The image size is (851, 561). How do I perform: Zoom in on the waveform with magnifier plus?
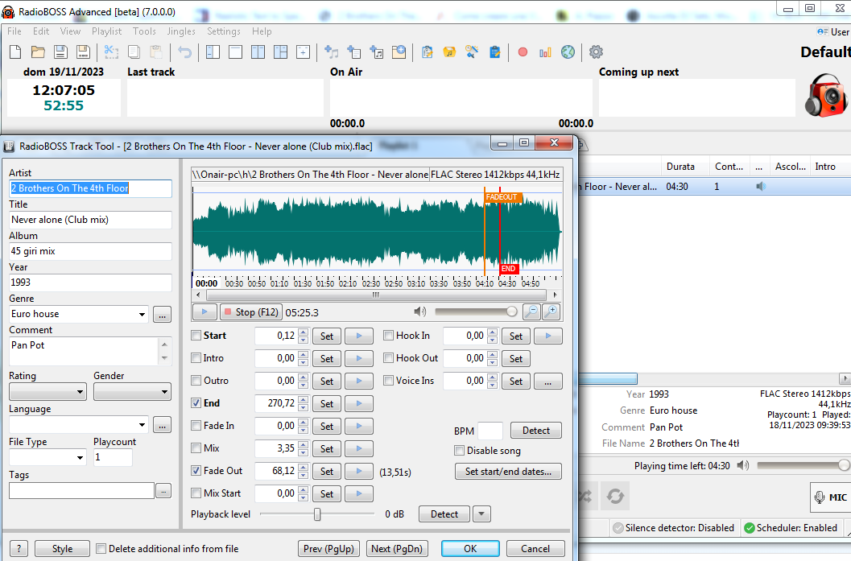(x=551, y=312)
